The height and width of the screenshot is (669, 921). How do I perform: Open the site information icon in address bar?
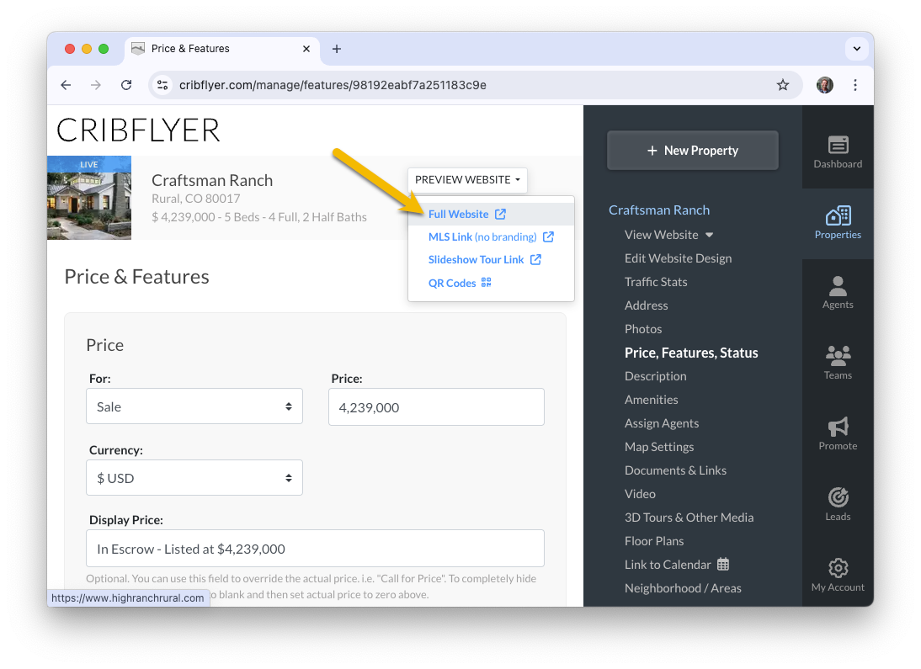coord(162,85)
